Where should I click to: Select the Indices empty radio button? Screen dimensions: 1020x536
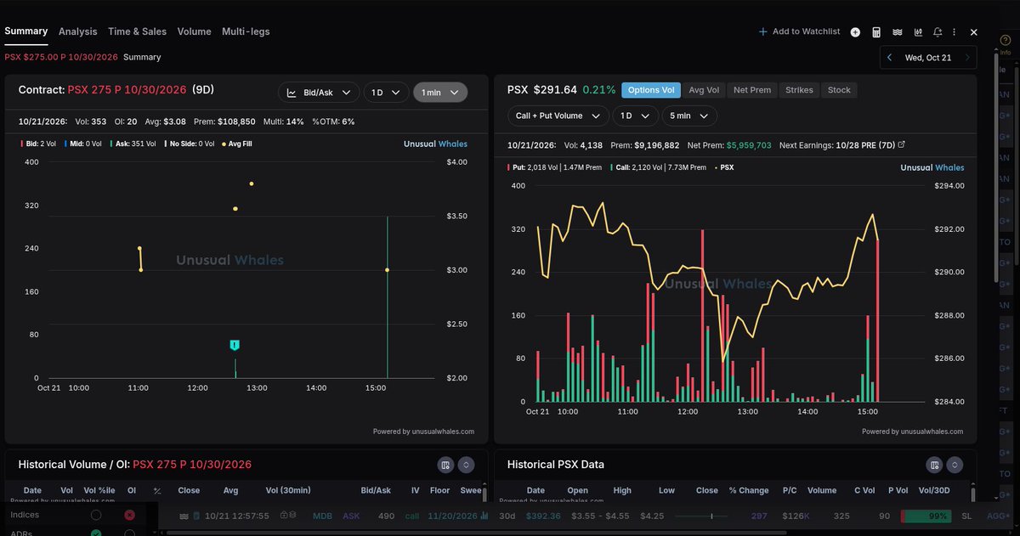click(x=96, y=515)
